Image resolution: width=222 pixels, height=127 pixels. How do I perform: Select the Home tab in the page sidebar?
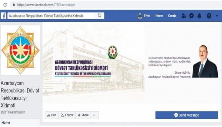click(x=20, y=123)
